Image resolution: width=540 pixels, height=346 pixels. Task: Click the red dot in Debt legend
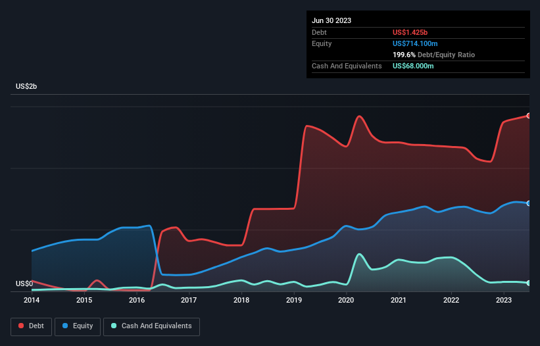[x=21, y=326]
